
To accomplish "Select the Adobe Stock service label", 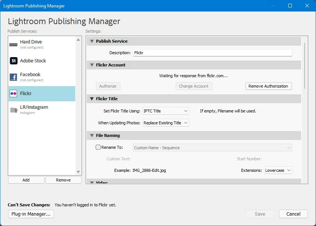I will click(33, 61).
